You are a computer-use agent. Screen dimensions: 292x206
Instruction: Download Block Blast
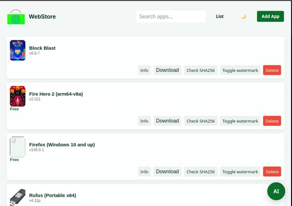click(x=167, y=70)
